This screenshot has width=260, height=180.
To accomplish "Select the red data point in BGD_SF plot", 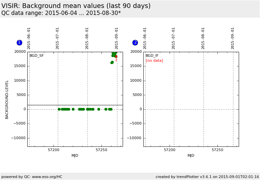I will (116, 56).
